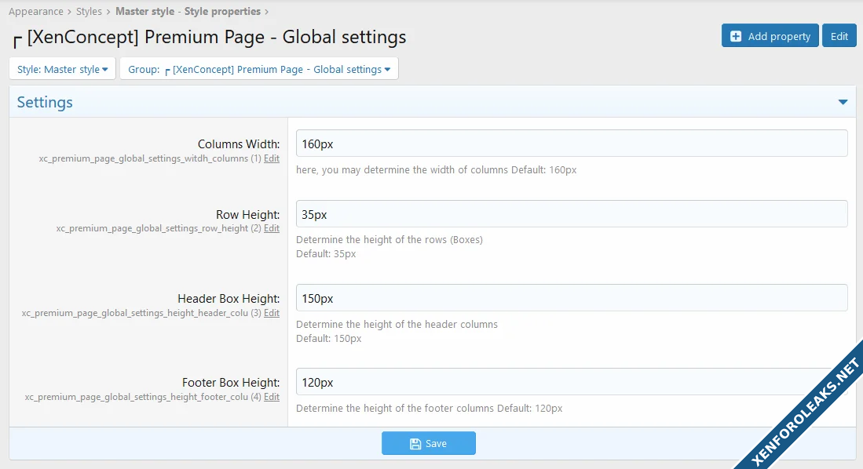The width and height of the screenshot is (863, 469).
Task: Click into the Footer Box Height field
Action: click(561, 382)
